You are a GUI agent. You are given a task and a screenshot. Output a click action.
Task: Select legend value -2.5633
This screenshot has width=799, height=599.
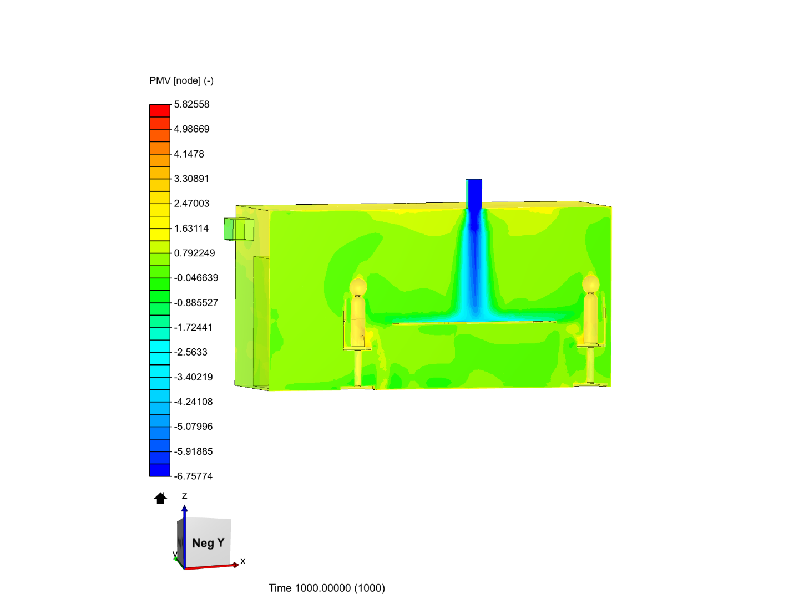coord(190,352)
